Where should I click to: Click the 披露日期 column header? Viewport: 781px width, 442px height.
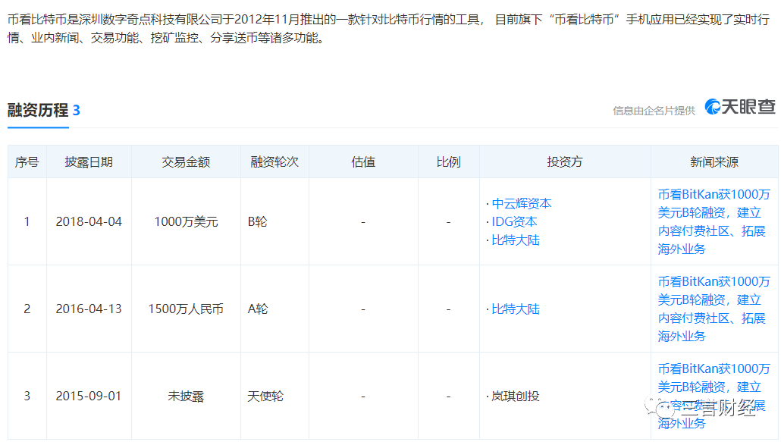coord(89,161)
